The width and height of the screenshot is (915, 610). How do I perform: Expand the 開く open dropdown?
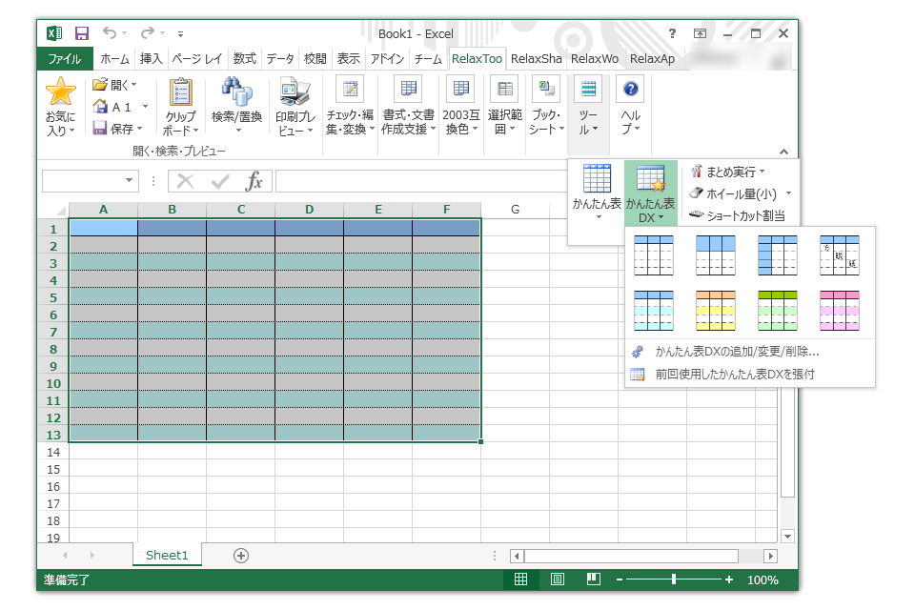pos(133,85)
